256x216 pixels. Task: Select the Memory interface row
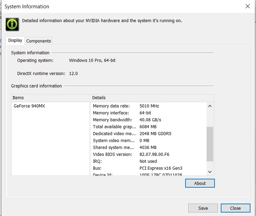point(149,113)
